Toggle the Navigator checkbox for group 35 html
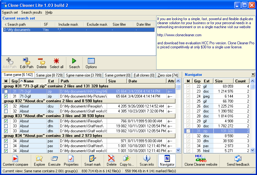This screenshot has height=175, width=257. pyautogui.click(x=188, y=151)
